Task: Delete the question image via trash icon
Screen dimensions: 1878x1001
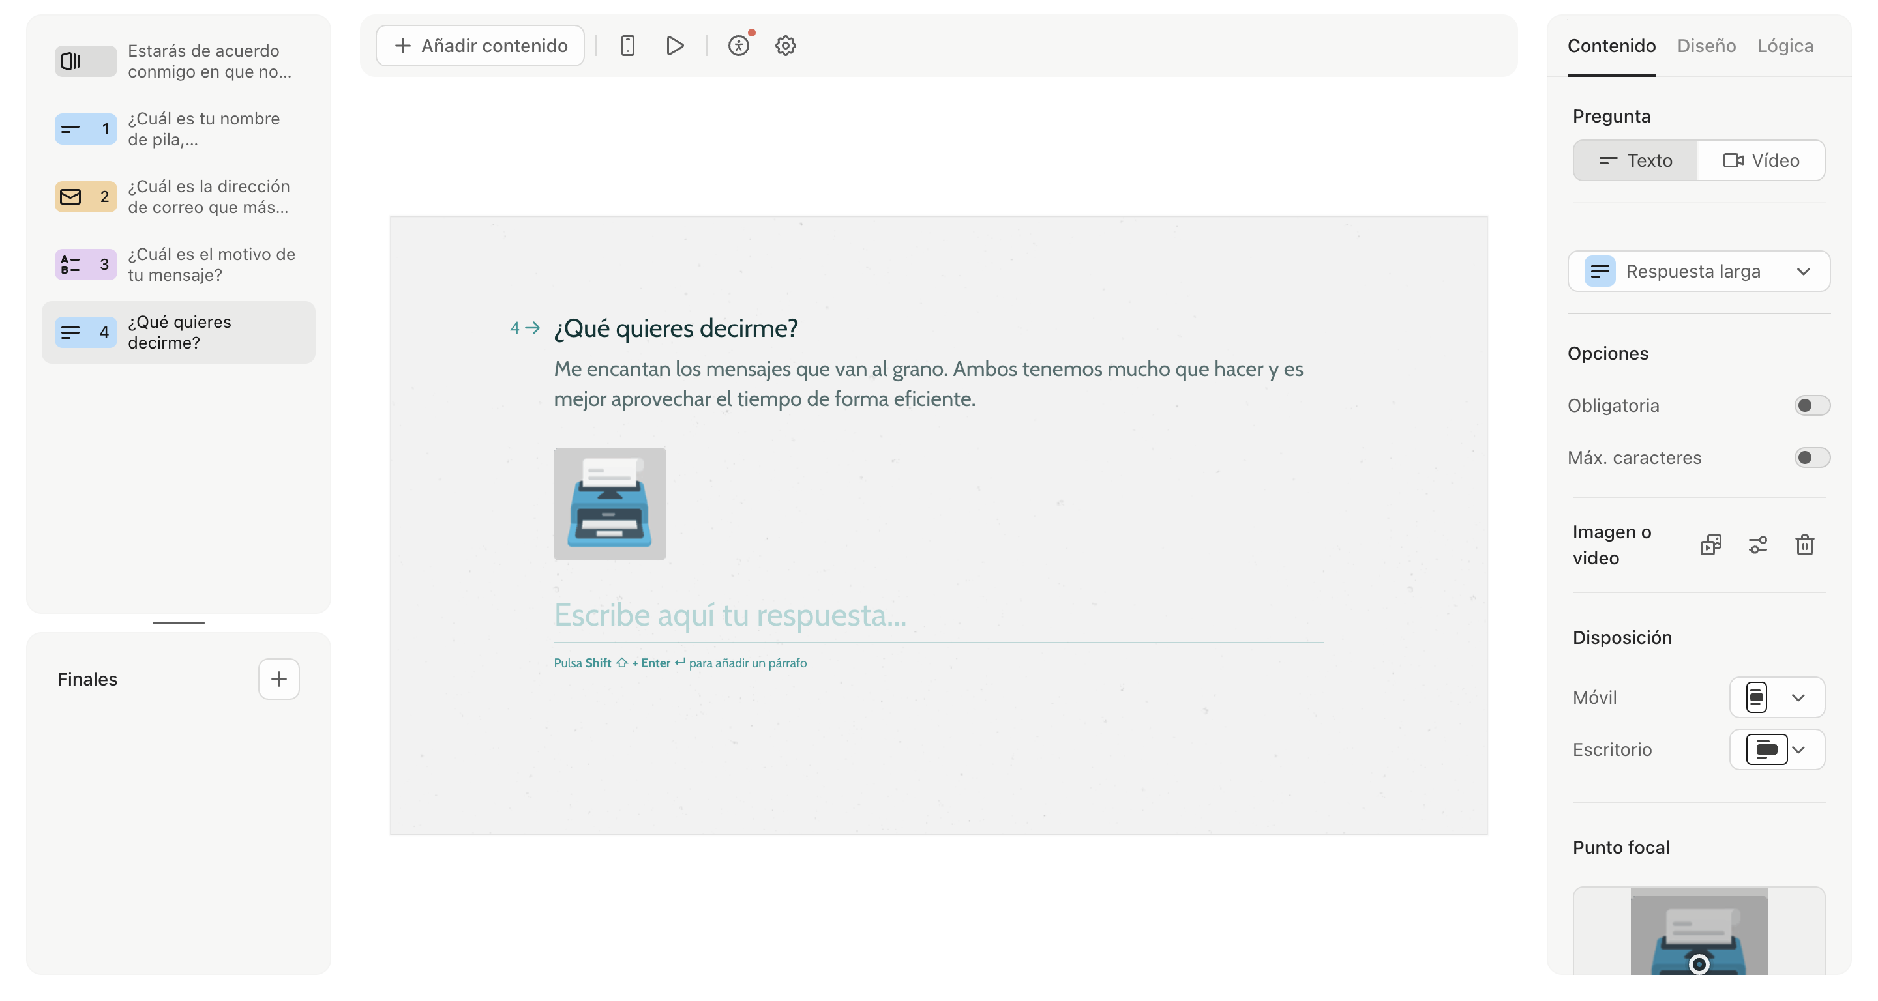Action: 1805,545
